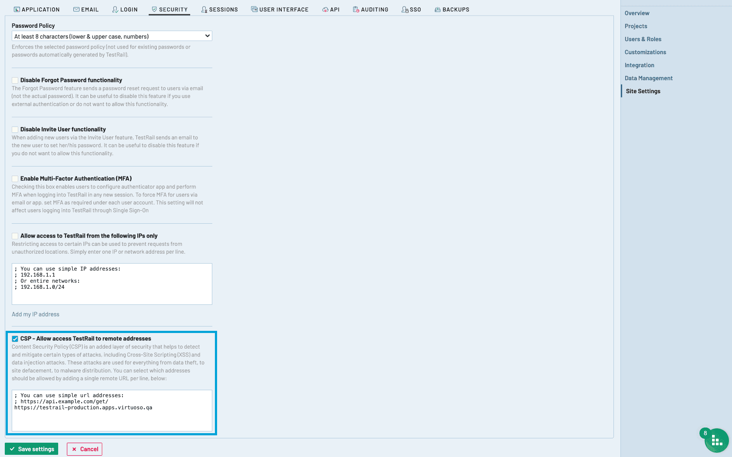
Task: Click inside the CSP remote URL text area
Action: [x=112, y=418]
